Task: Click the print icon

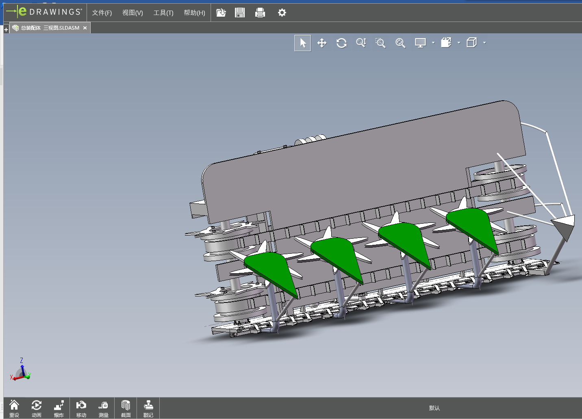Action: [x=260, y=13]
